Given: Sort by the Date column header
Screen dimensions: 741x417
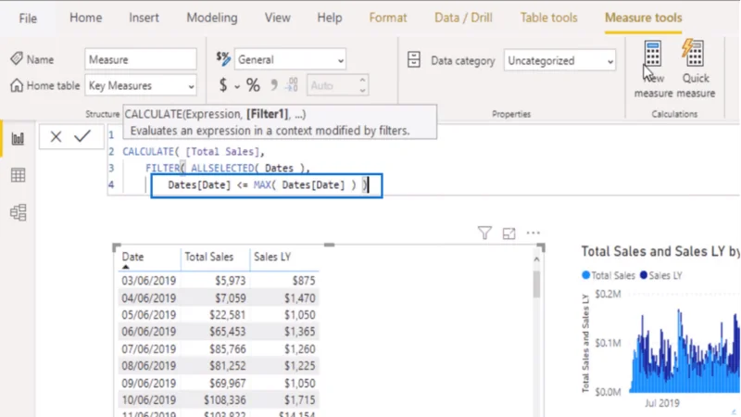Looking at the screenshot, I should 132,257.
